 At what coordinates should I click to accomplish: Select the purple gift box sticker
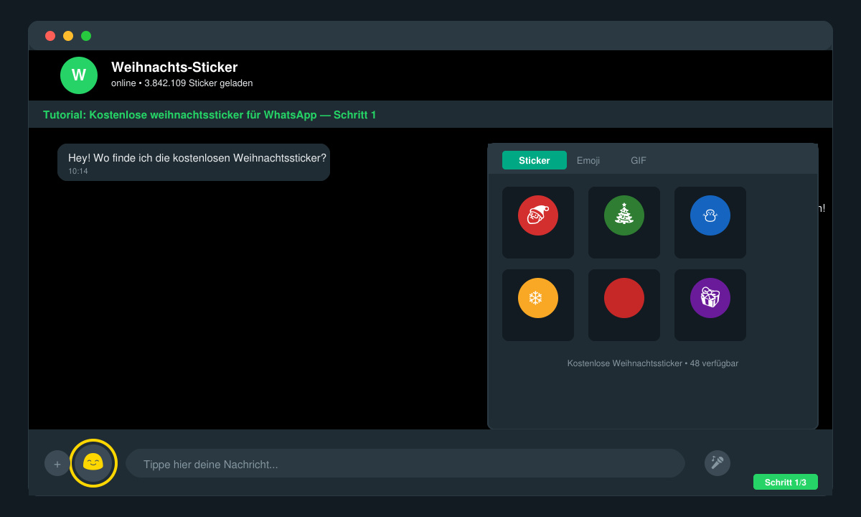[710, 305]
